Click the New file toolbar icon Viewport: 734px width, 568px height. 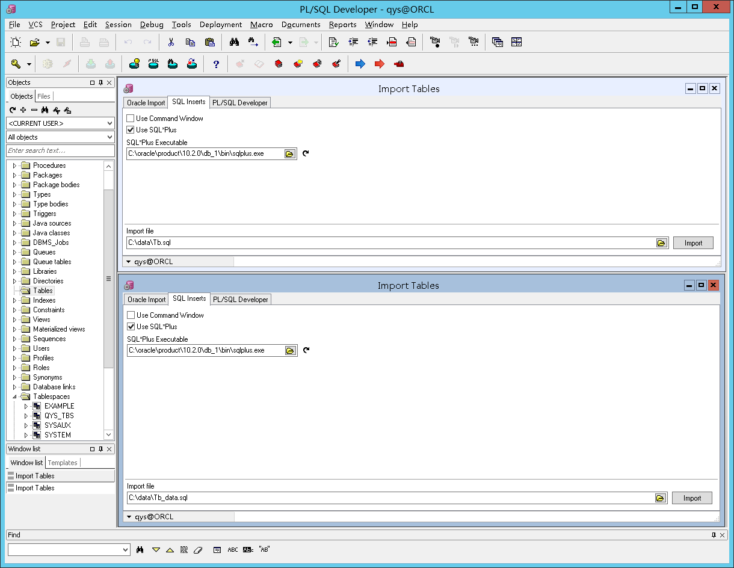click(x=16, y=42)
